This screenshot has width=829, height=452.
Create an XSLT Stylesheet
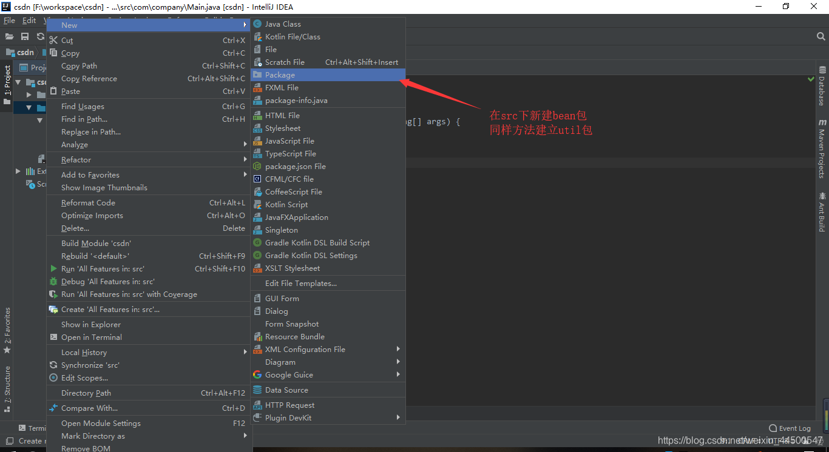(328, 268)
